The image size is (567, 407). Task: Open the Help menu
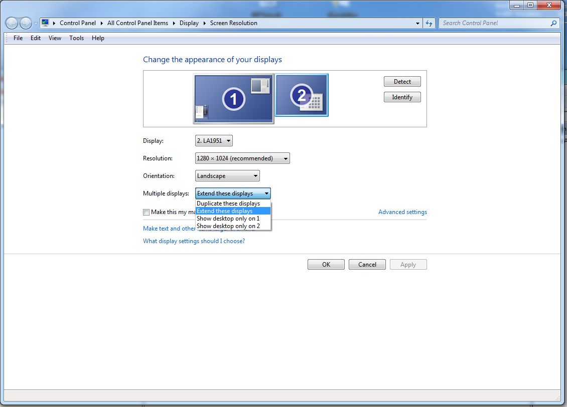coord(98,38)
